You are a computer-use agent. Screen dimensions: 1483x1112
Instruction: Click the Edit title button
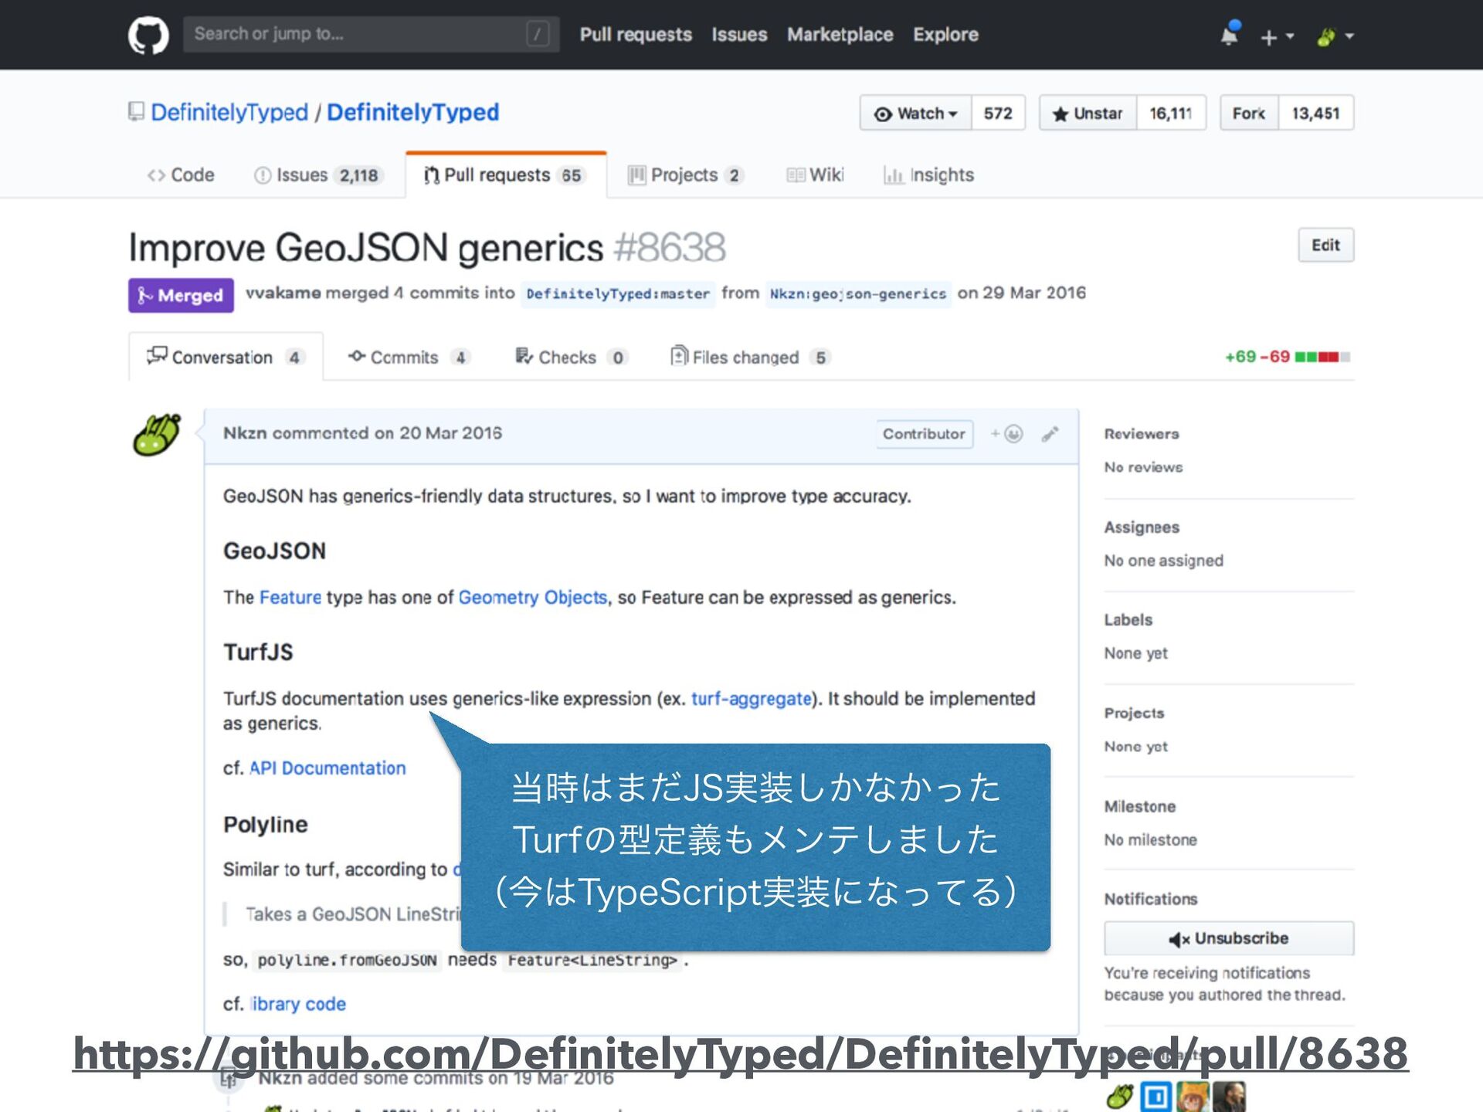coord(1325,246)
